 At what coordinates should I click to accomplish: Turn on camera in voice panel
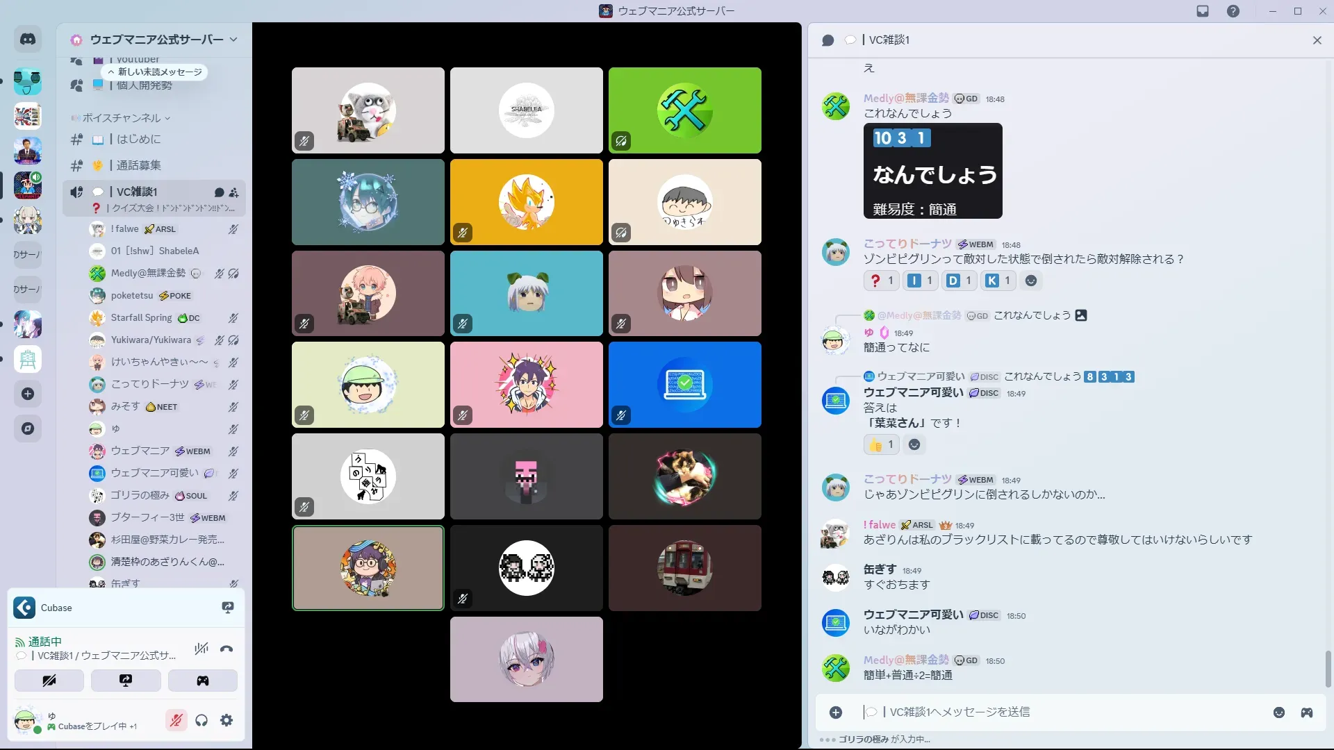(x=49, y=681)
